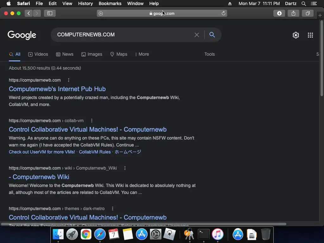Viewport: 324px width, 243px height.
Task: Click the Safari forward arrow
Action: pyautogui.click(x=37, y=13)
